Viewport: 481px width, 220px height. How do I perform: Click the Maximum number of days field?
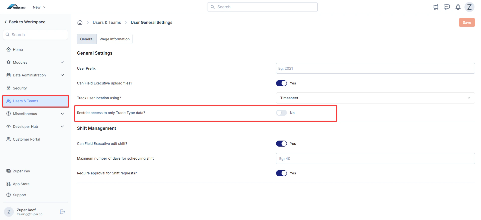375,158
